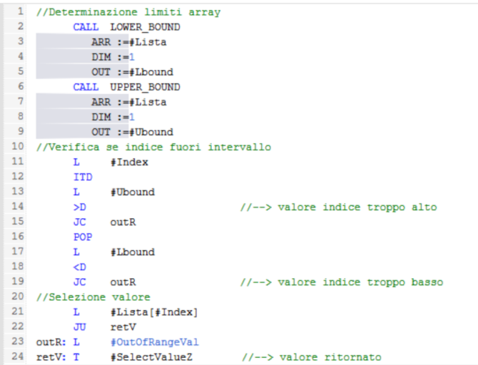Click the POP instruction

click(x=82, y=237)
